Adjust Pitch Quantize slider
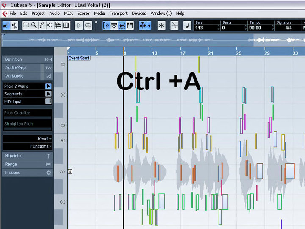Image resolution: width=305 pixels, height=229 pixels. [28, 117]
